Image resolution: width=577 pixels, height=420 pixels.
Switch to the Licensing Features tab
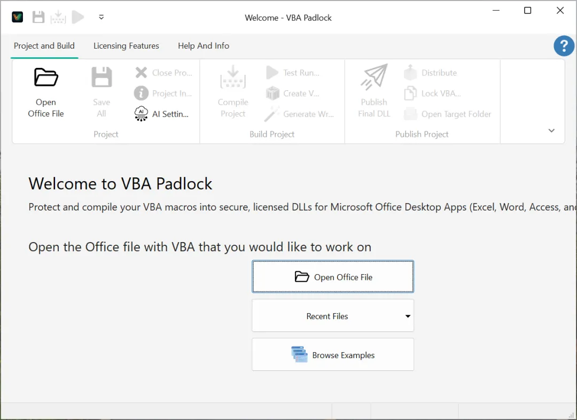tap(126, 46)
